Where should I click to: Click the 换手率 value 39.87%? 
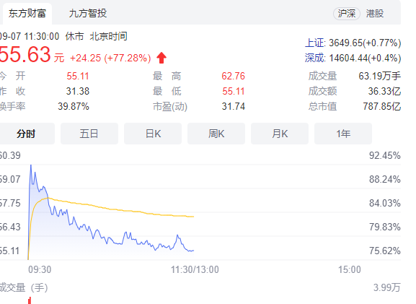pyautogui.click(x=74, y=107)
